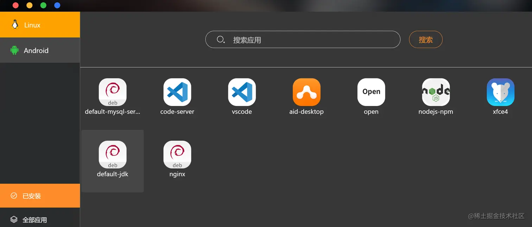
Task: Click the xfce4 label text
Action: pos(501,112)
